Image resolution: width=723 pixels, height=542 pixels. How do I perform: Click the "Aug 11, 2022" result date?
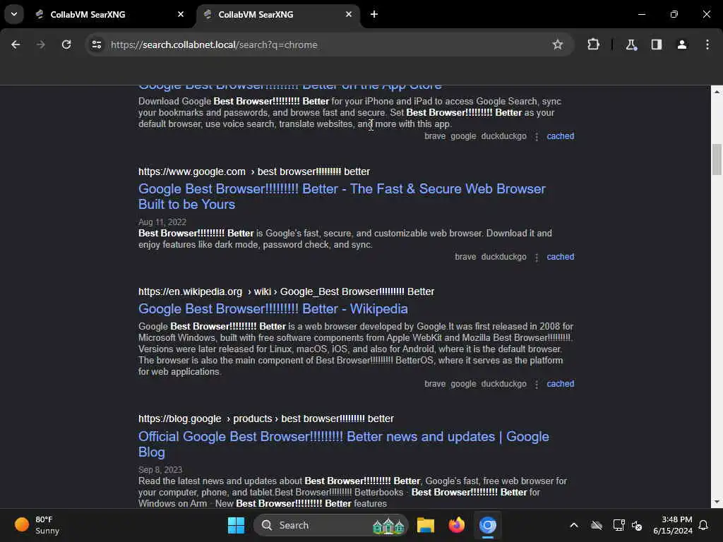162,222
